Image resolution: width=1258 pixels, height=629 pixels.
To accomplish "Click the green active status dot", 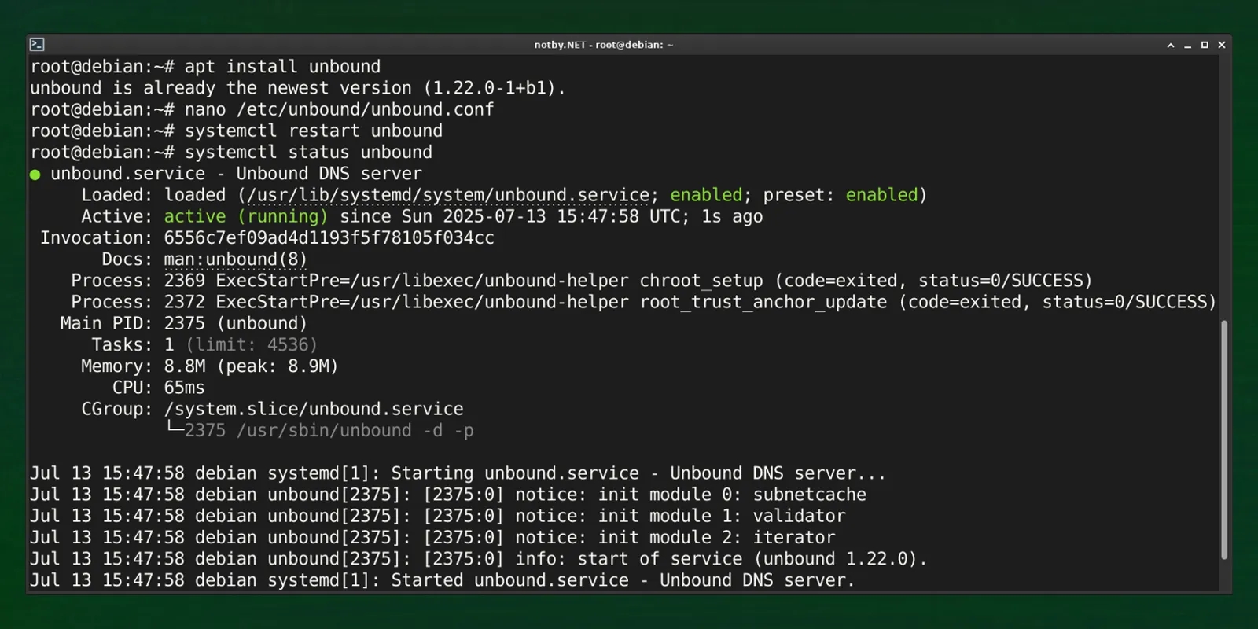I will 35,175.
